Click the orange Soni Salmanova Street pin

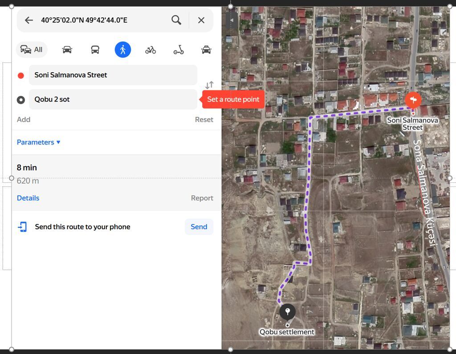[413, 100]
